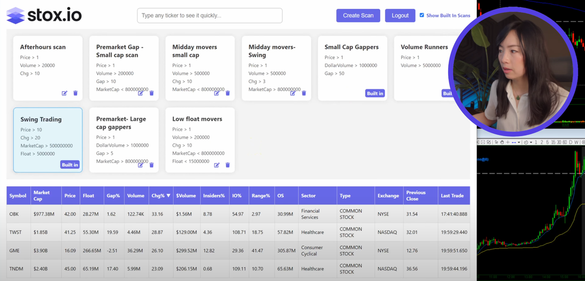Switch chart to 1 minute timeframe

[x=536, y=143]
